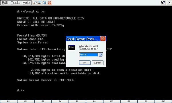The image size is (172, 103).
Task: Click the blue rotate display icon
Action: pos(44,3)
